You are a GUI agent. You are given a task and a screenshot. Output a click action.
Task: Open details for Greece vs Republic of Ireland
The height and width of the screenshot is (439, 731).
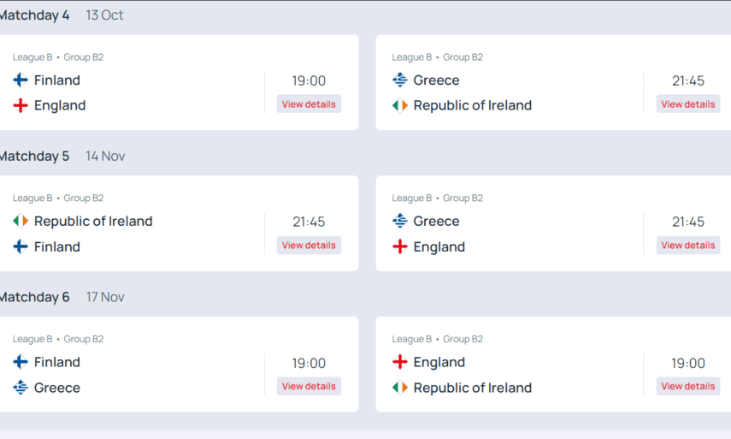[687, 104]
